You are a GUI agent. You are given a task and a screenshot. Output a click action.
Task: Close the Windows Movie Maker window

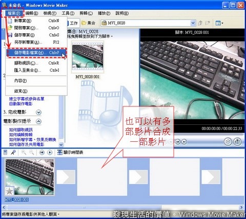[241, 5]
